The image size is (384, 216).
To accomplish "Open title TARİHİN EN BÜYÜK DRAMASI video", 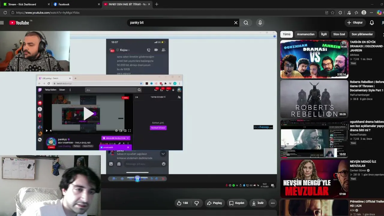I will point(367,46).
